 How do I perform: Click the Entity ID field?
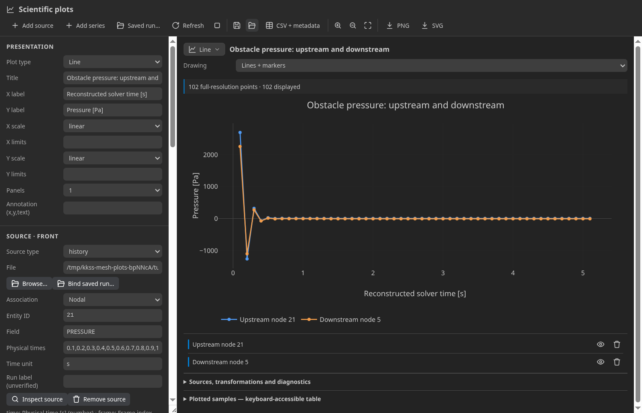(113, 315)
